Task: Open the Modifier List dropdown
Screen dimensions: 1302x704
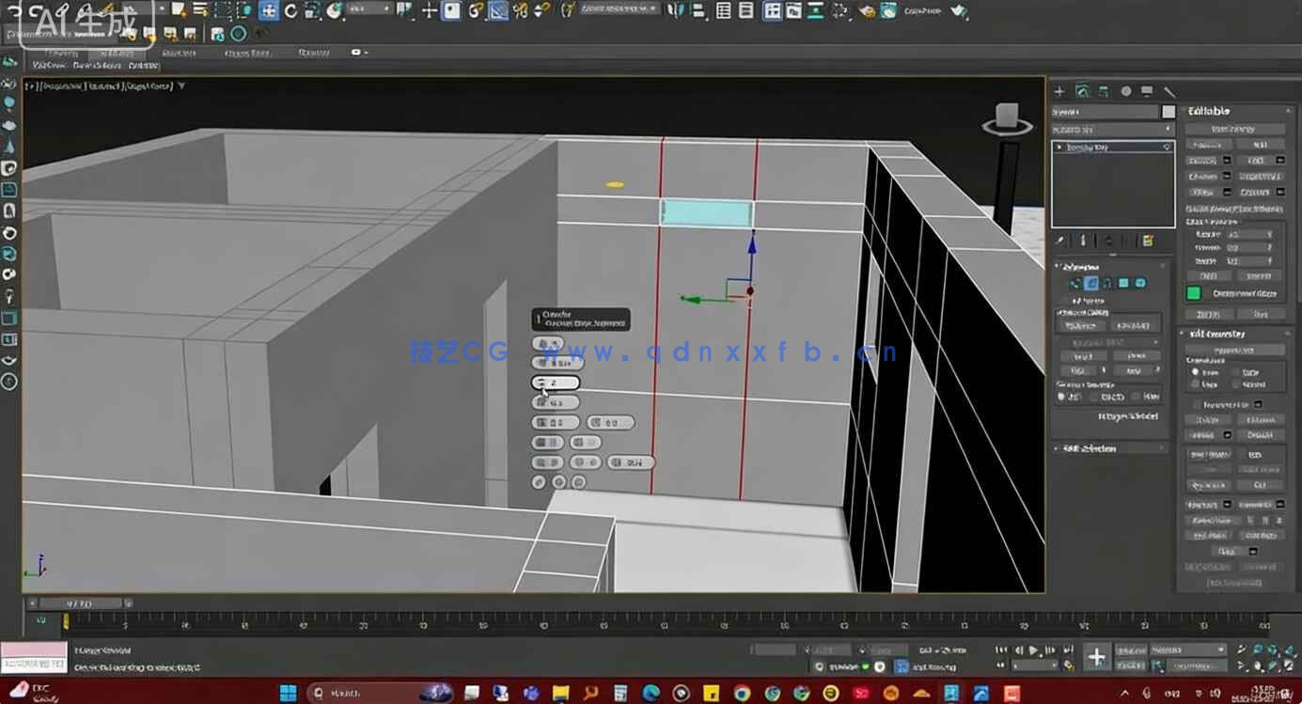Action: 1113,128
